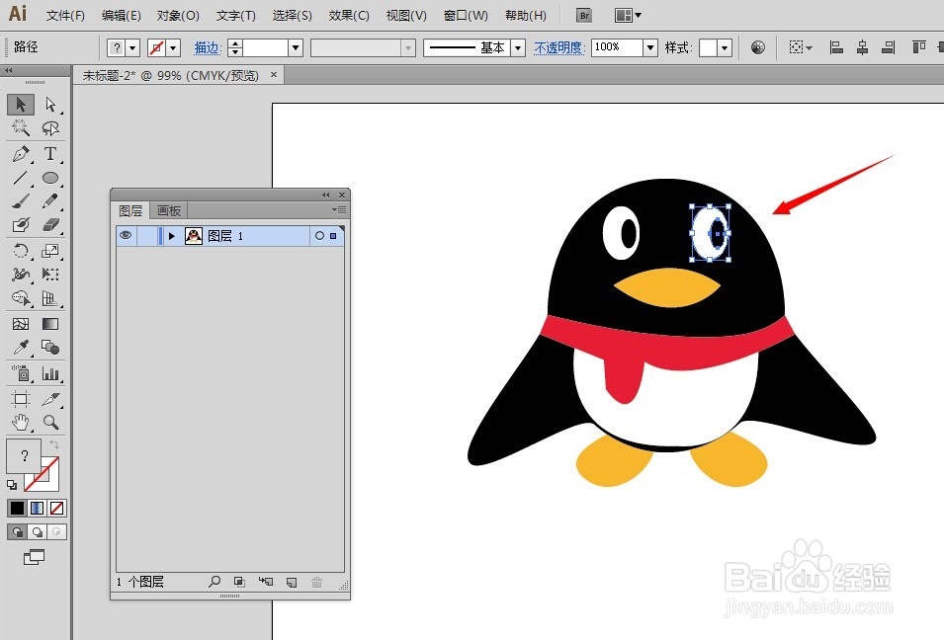Select the Hand tool
Screen dimensions: 944x640
pos(21,423)
